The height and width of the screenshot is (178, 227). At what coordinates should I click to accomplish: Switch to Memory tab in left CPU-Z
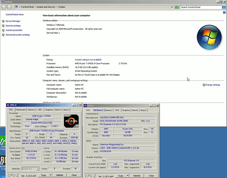tap(31, 110)
